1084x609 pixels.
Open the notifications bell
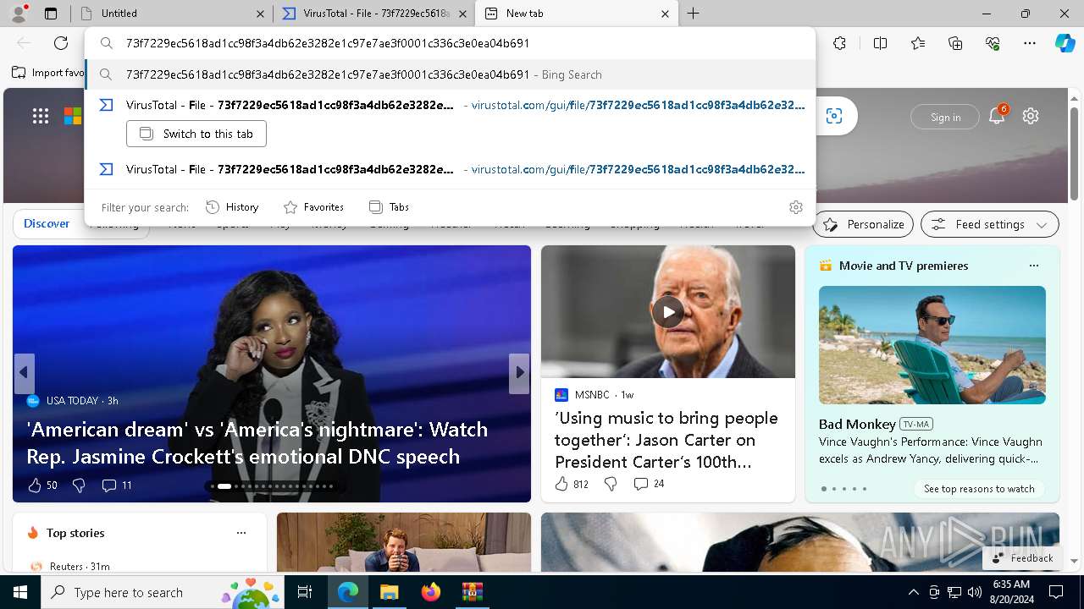pos(997,116)
